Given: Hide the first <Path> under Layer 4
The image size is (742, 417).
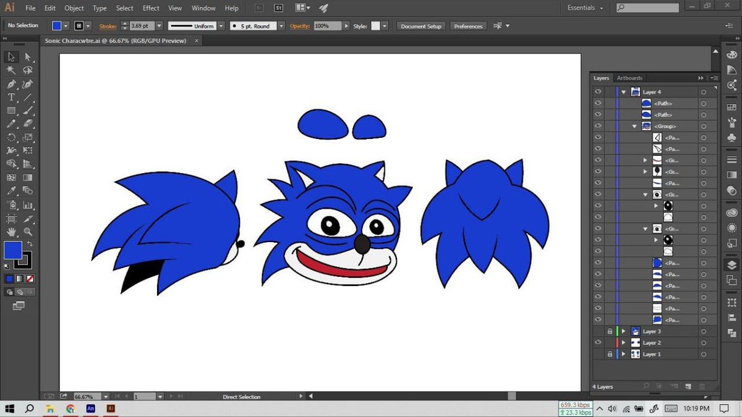Looking at the screenshot, I should coord(597,103).
